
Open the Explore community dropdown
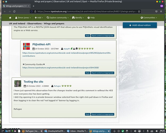(58, 18)
